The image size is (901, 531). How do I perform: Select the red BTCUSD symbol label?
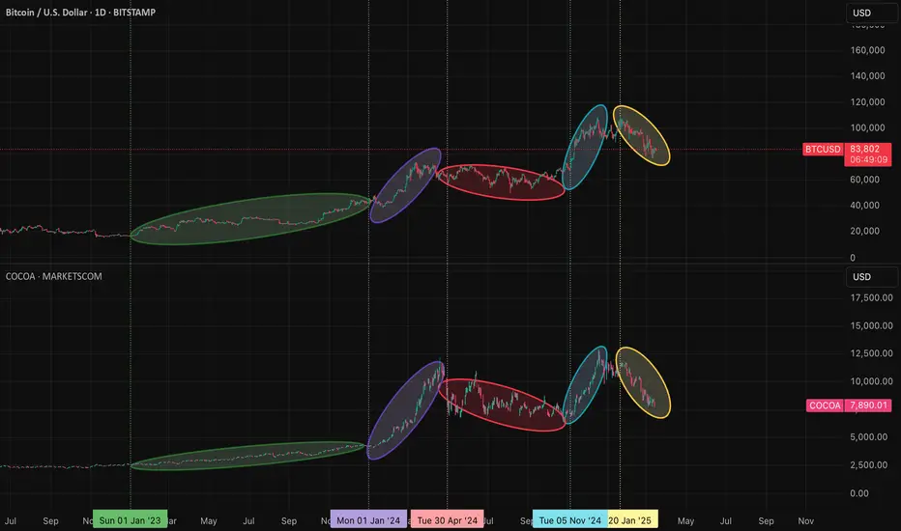(x=822, y=150)
